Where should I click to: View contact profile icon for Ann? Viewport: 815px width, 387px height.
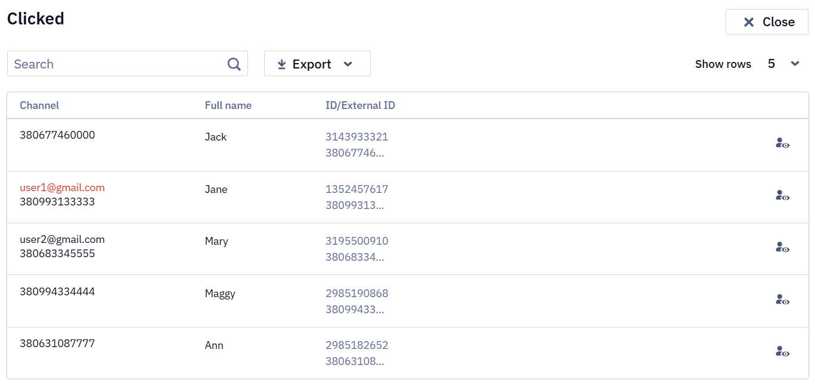(782, 351)
